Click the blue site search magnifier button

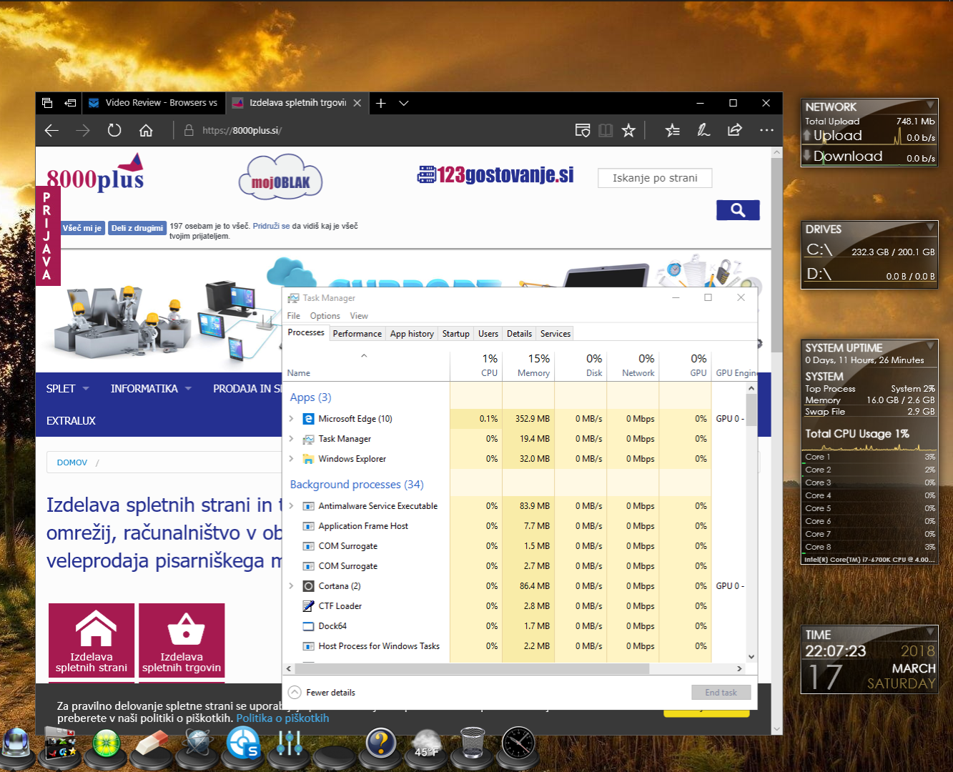tap(738, 210)
